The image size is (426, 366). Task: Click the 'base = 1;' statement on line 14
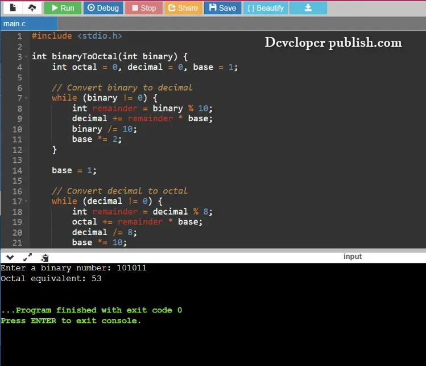[74, 171]
